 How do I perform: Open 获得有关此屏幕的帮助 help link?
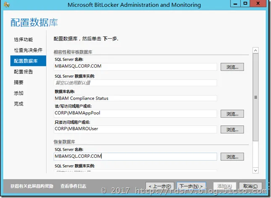click(32, 186)
